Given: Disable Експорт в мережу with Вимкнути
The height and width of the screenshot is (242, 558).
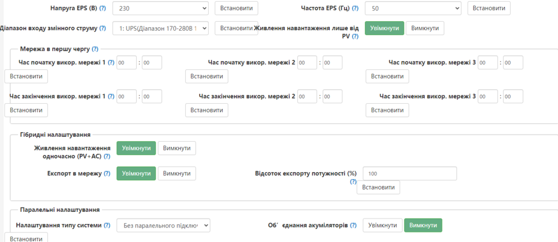Looking at the screenshot, I should 176,173.
